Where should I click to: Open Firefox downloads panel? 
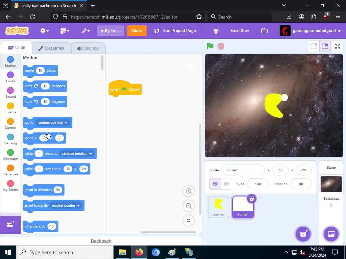pyautogui.click(x=289, y=17)
